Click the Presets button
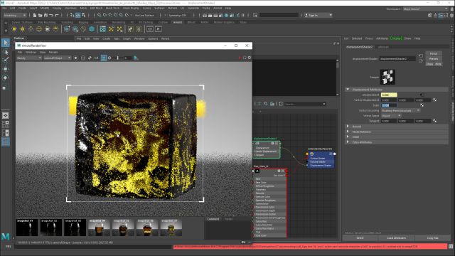Viewport: 455px width, 256px height. [434, 58]
